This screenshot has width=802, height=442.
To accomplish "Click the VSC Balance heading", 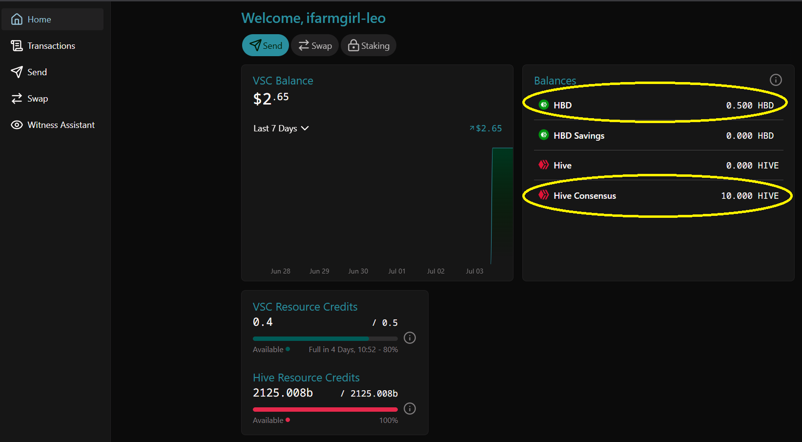I will click(x=283, y=81).
